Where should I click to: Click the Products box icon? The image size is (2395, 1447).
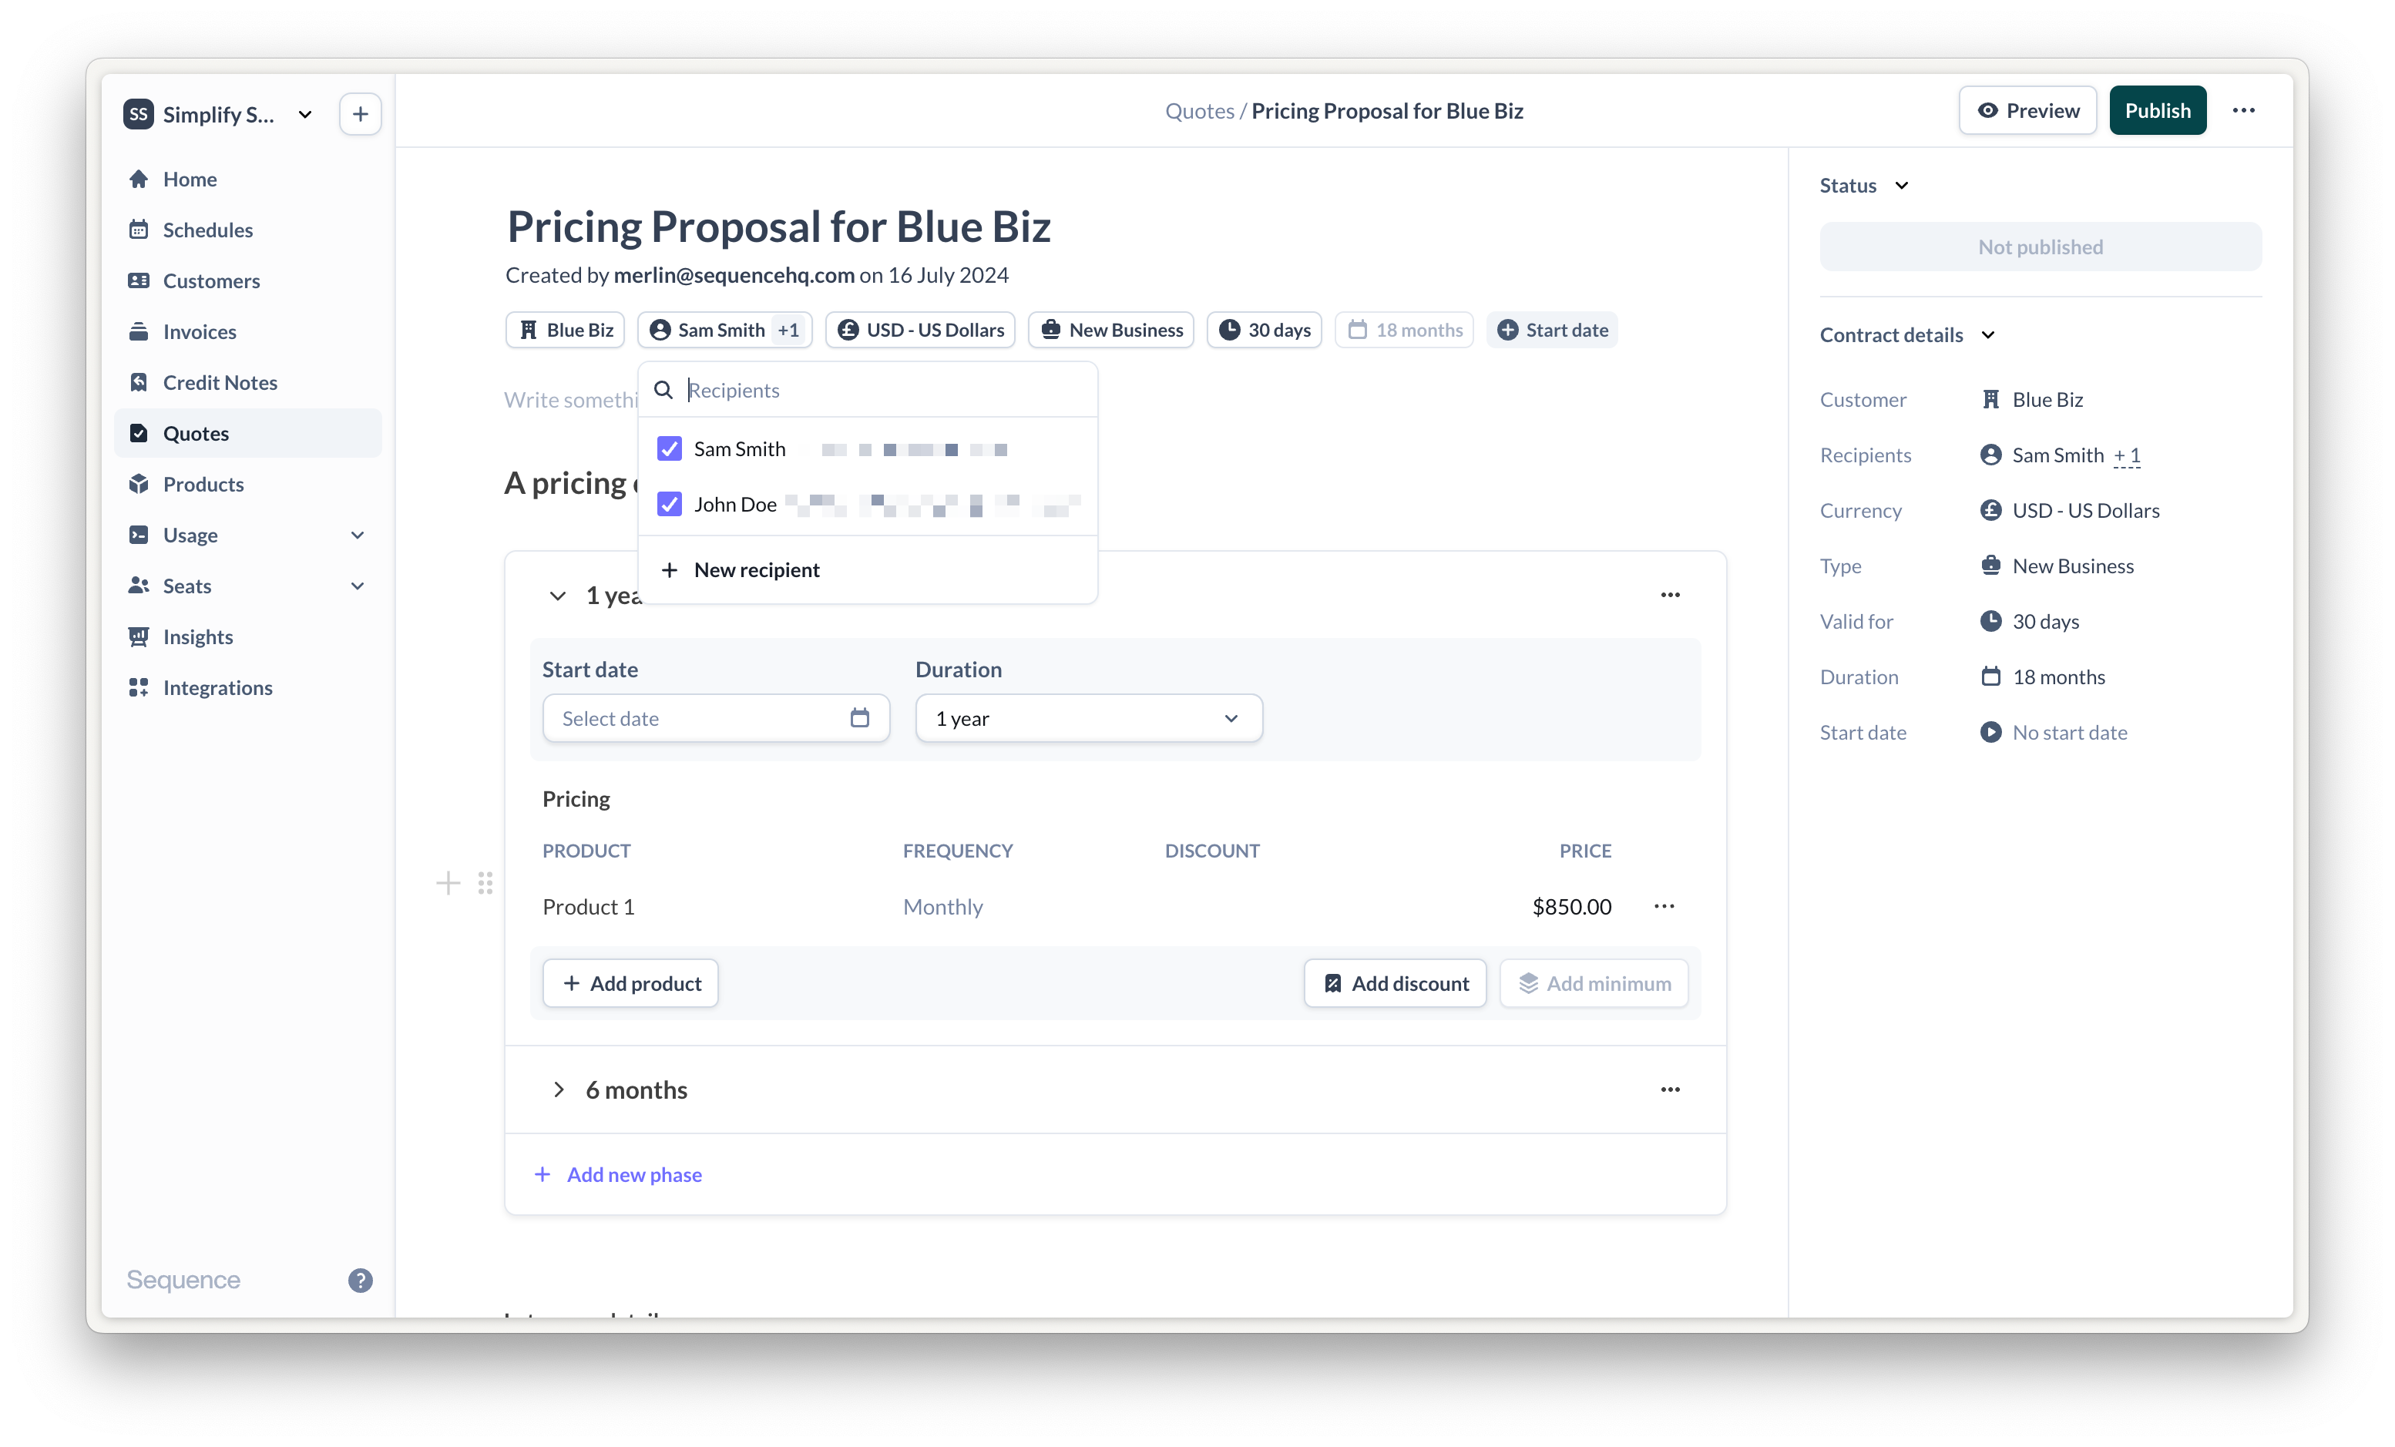pos(139,483)
